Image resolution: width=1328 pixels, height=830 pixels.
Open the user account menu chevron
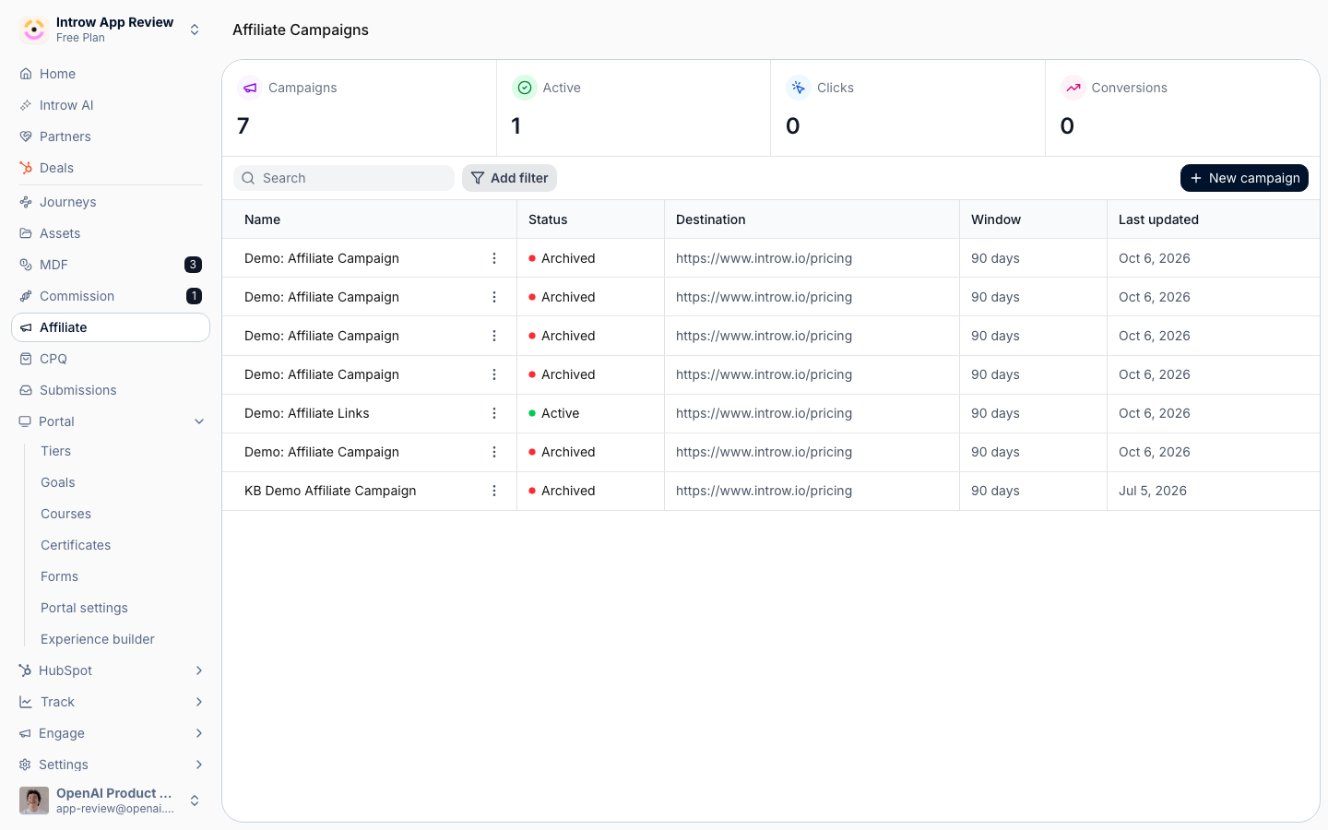coord(195,800)
